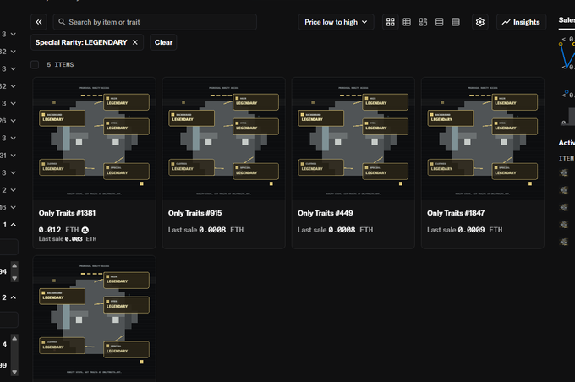Clear all filters with the Clear button
This screenshot has height=382, width=575.
click(x=163, y=42)
